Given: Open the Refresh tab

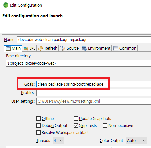Looking at the screenshot, I should point(48,48).
